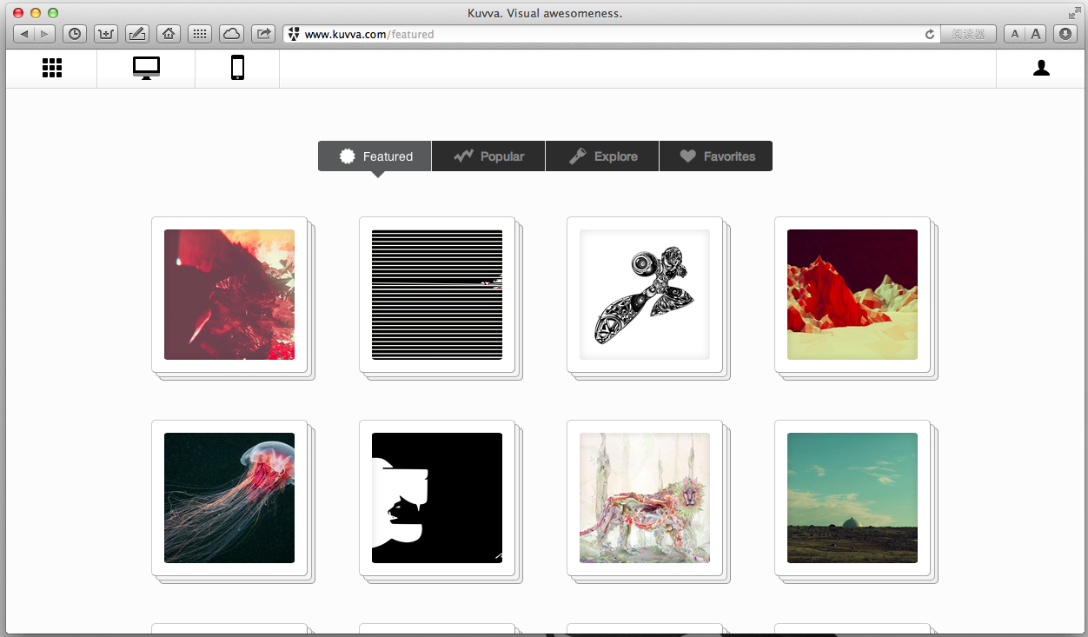Screen dimensions: 1088x637
Task: Go forward with the browser forward arrow
Action: (44, 34)
